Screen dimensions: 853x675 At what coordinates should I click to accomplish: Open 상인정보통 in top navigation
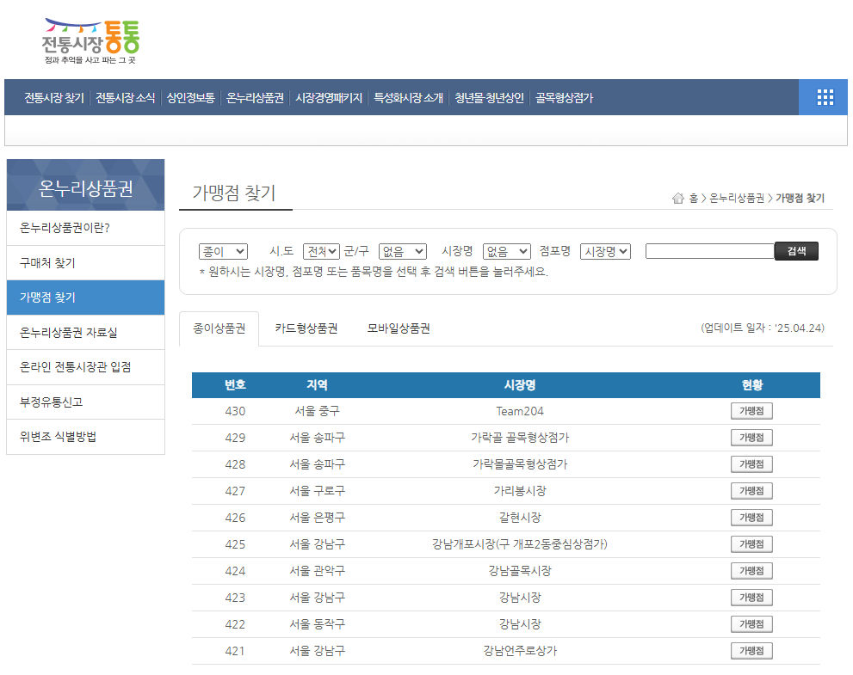pos(190,98)
